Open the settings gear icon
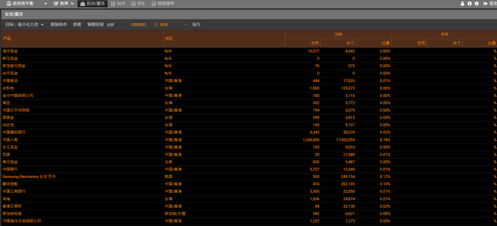Viewport: 497px width, 226px height. point(477,4)
